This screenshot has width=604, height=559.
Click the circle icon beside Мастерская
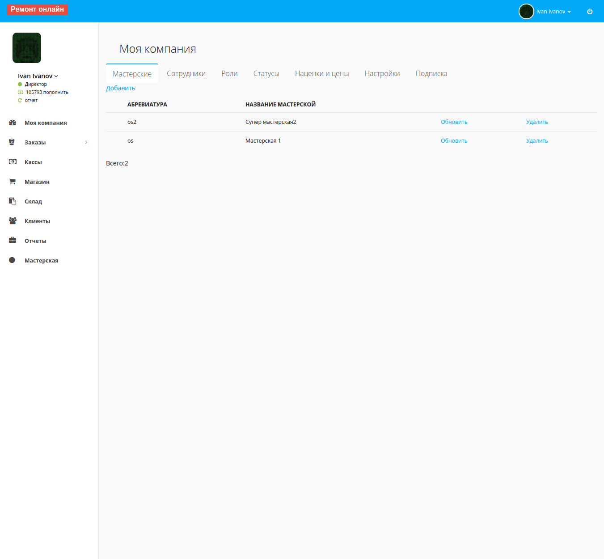[12, 260]
